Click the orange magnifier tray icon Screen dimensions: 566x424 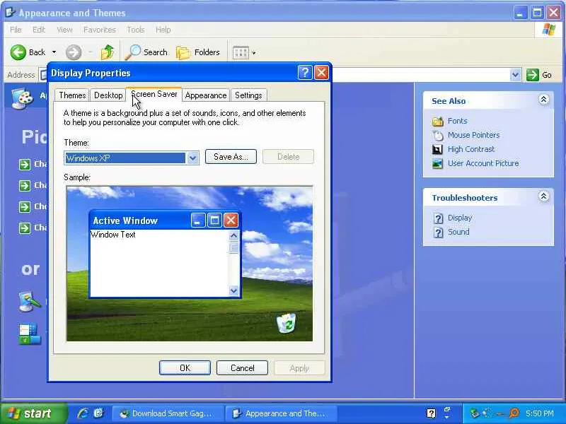514,413
